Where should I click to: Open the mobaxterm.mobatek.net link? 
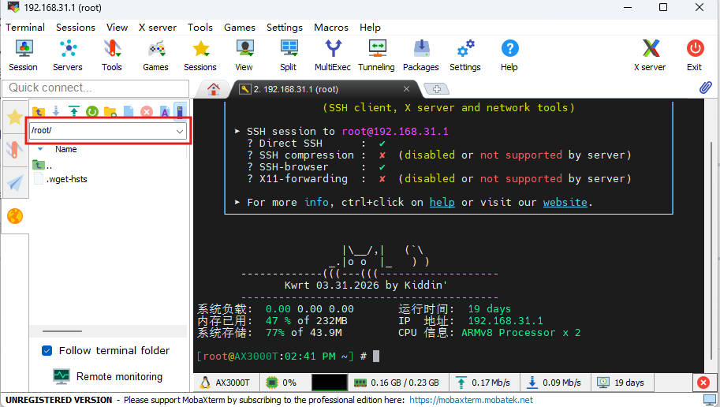[471, 400]
